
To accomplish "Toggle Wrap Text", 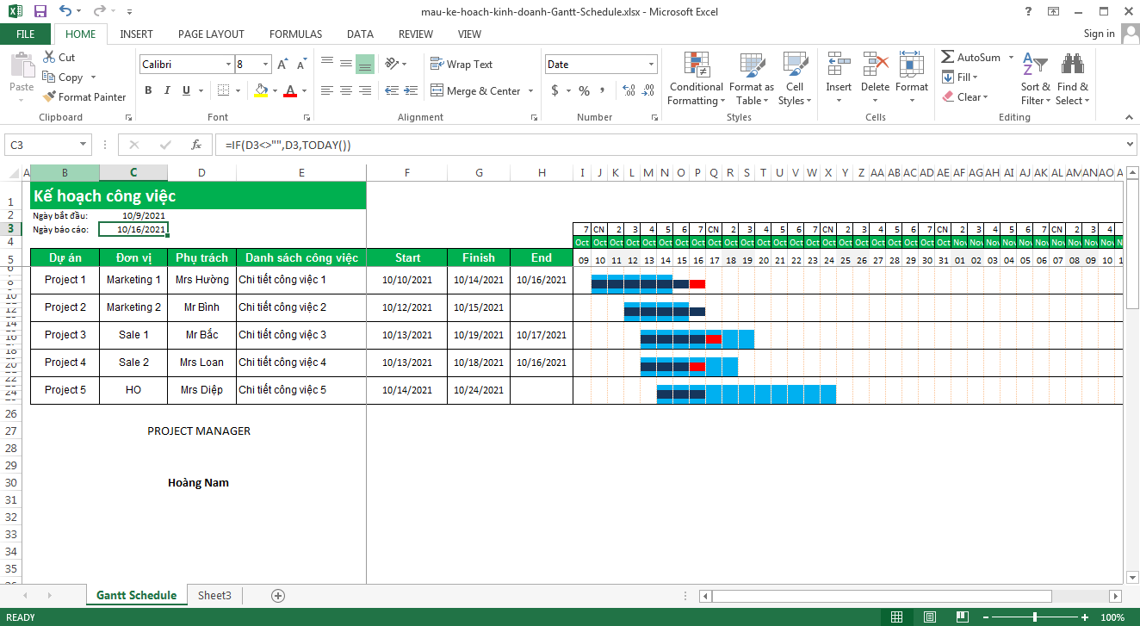I will [461, 65].
